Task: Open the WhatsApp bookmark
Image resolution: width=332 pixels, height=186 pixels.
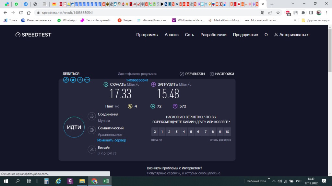Action: click(x=67, y=20)
